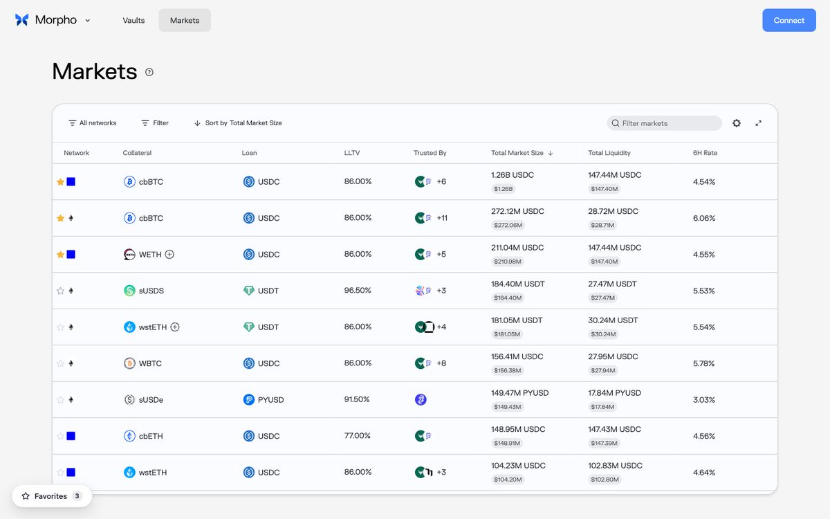Viewport: 830px width, 519px height.
Task: Click the $104.20M market size badge
Action: tap(508, 480)
